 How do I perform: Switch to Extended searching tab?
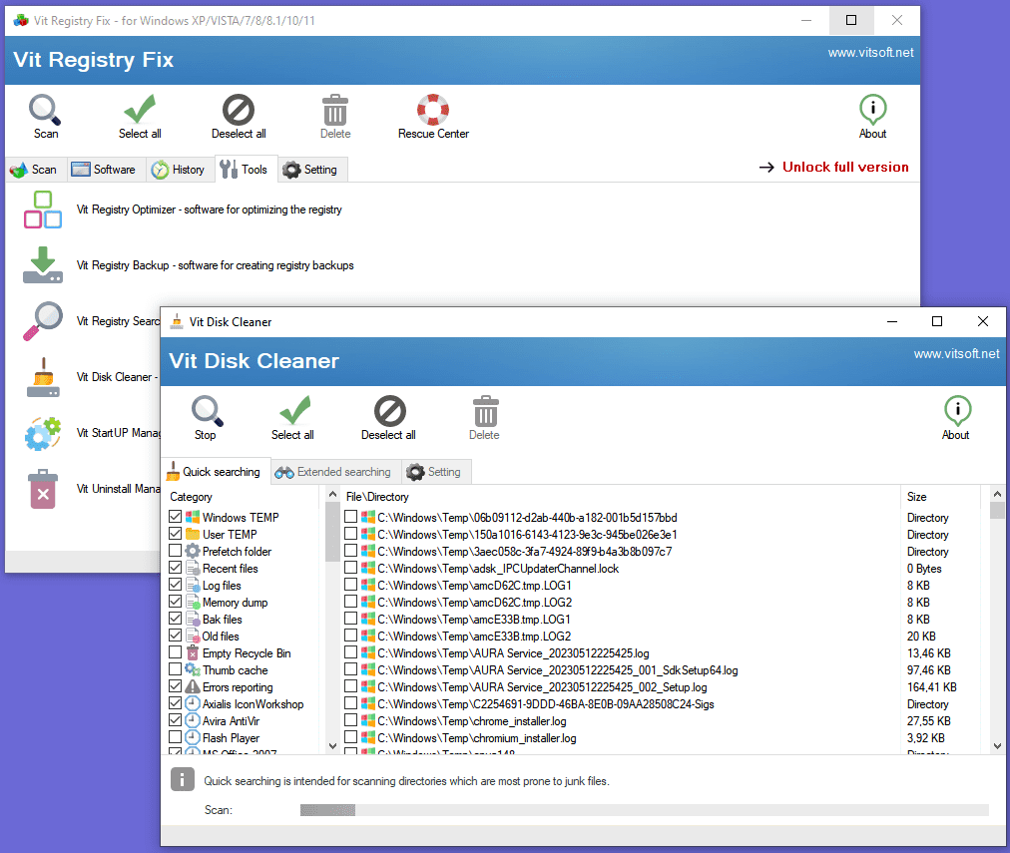(335, 472)
